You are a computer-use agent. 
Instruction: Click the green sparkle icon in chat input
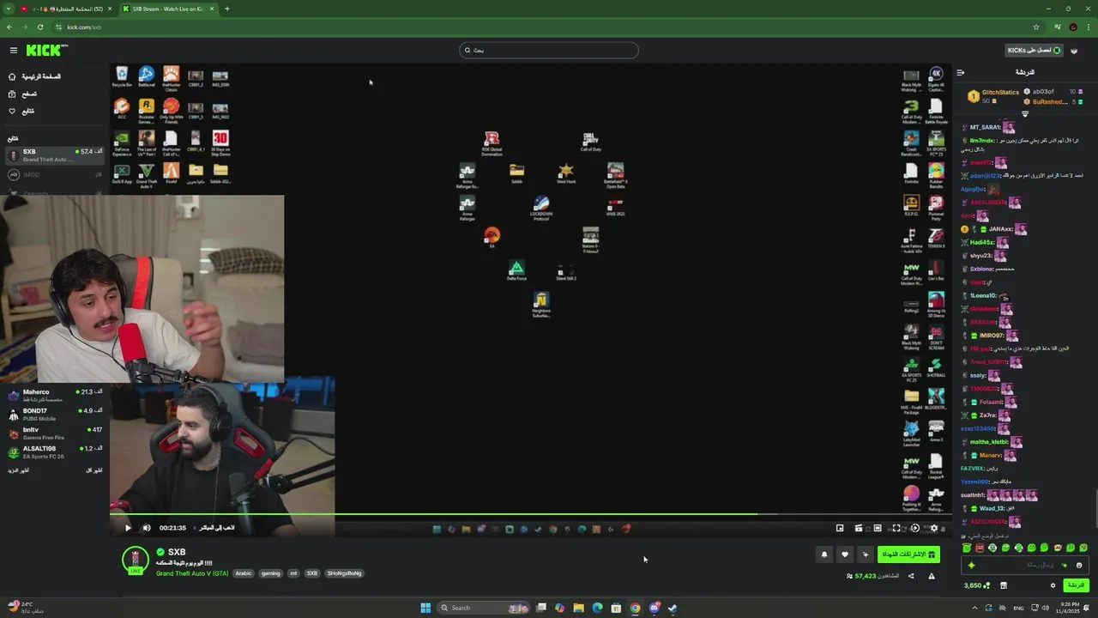click(x=971, y=566)
